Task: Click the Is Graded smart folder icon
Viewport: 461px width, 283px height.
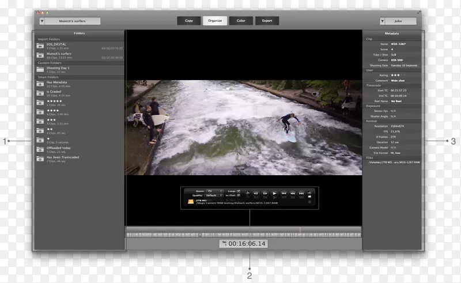Action: coord(40,93)
